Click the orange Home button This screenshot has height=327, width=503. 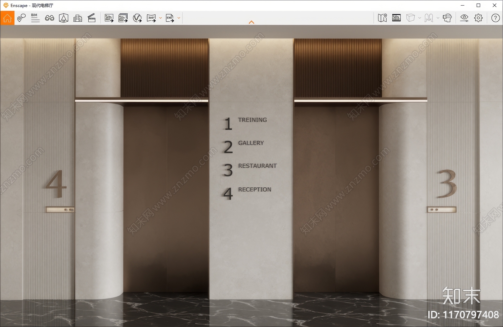tap(7, 18)
